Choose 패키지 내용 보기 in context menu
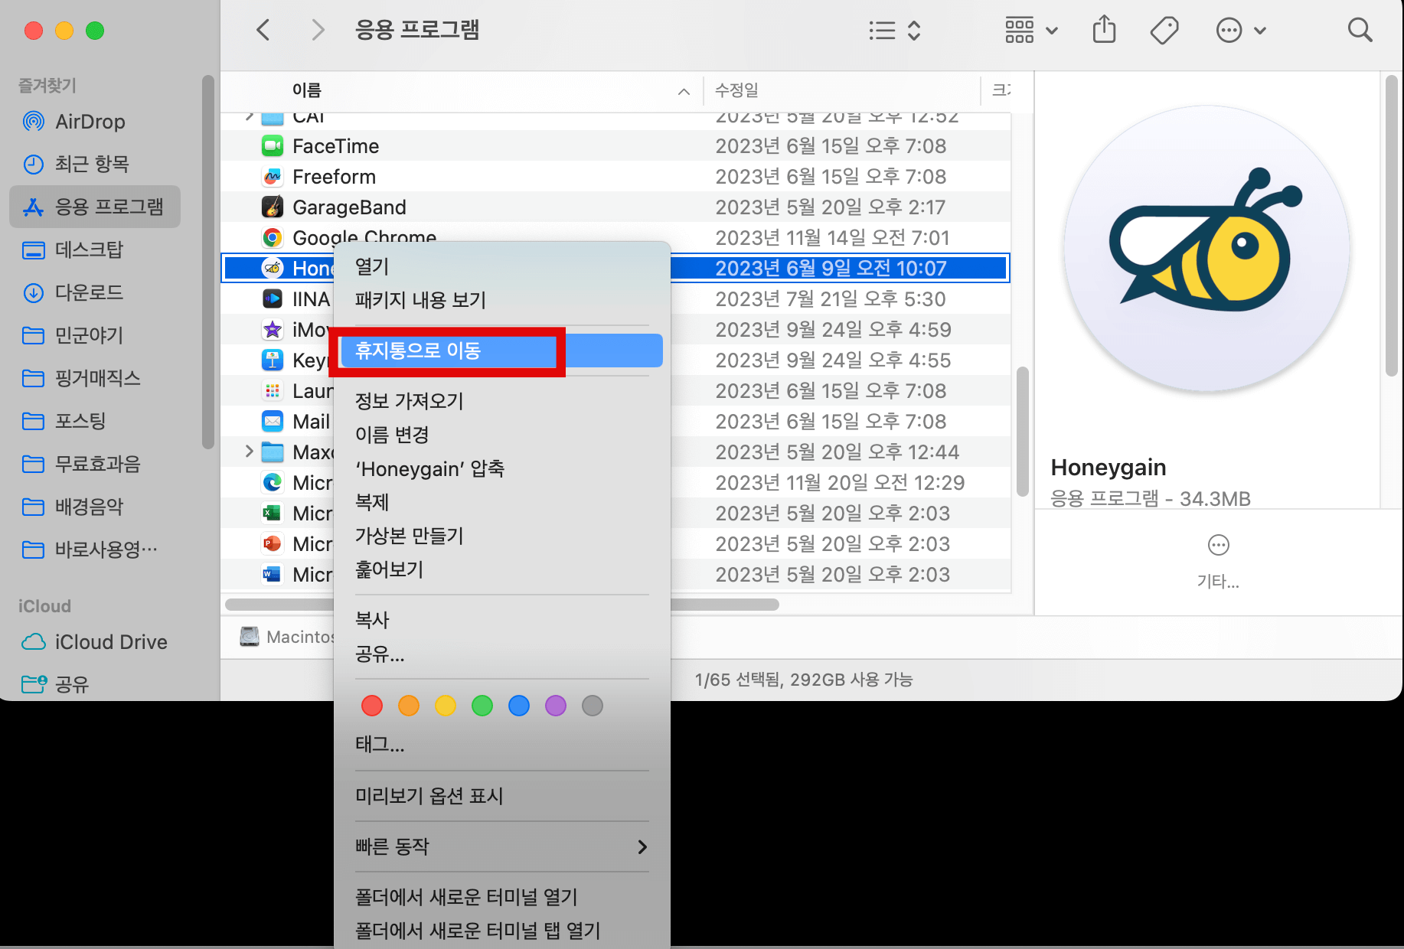This screenshot has width=1404, height=949. pyautogui.click(x=502, y=300)
